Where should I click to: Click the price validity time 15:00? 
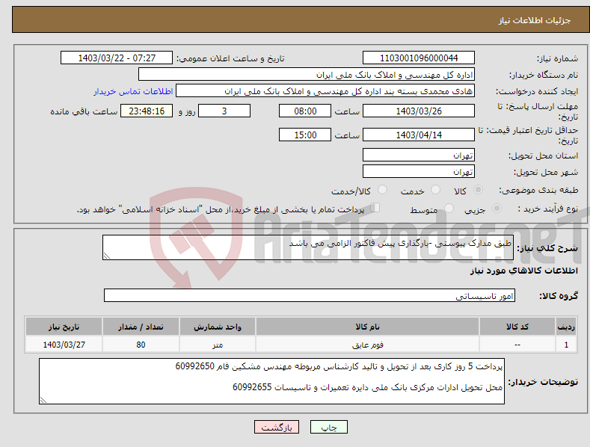305,135
